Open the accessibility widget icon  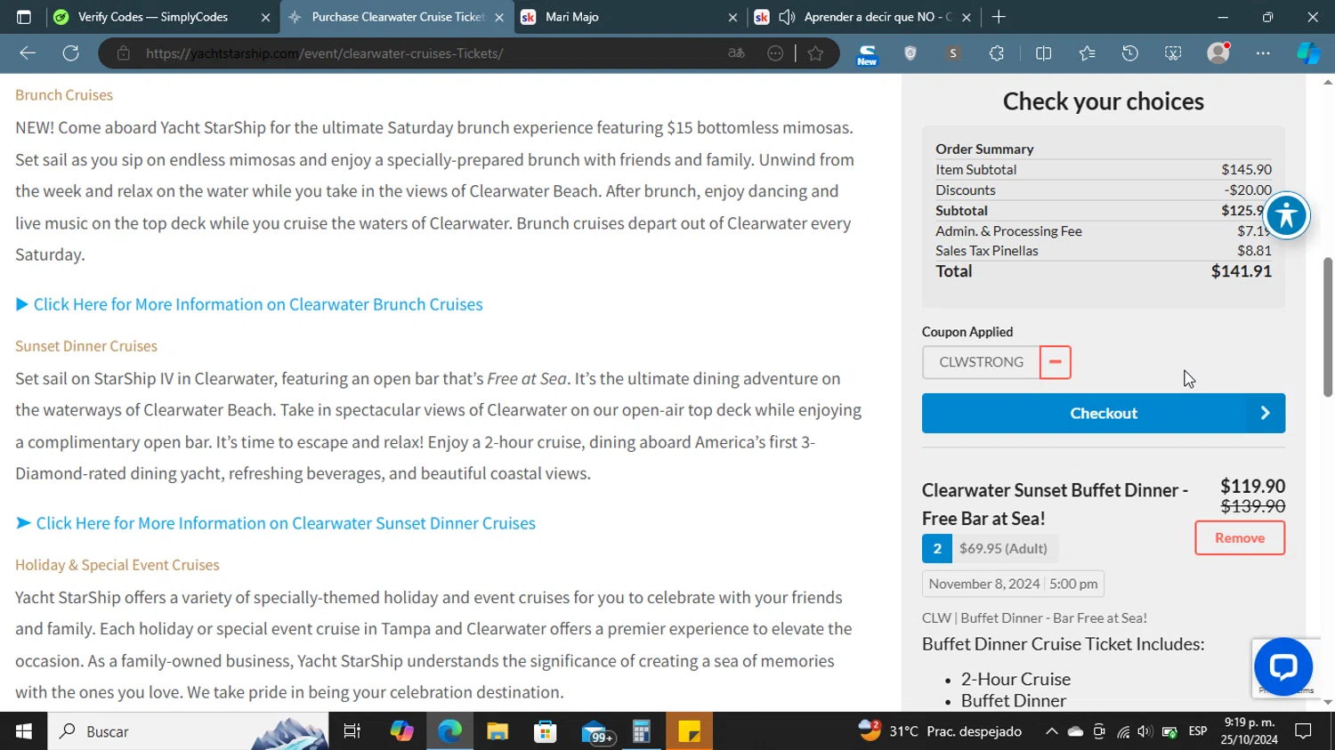pyautogui.click(x=1286, y=215)
